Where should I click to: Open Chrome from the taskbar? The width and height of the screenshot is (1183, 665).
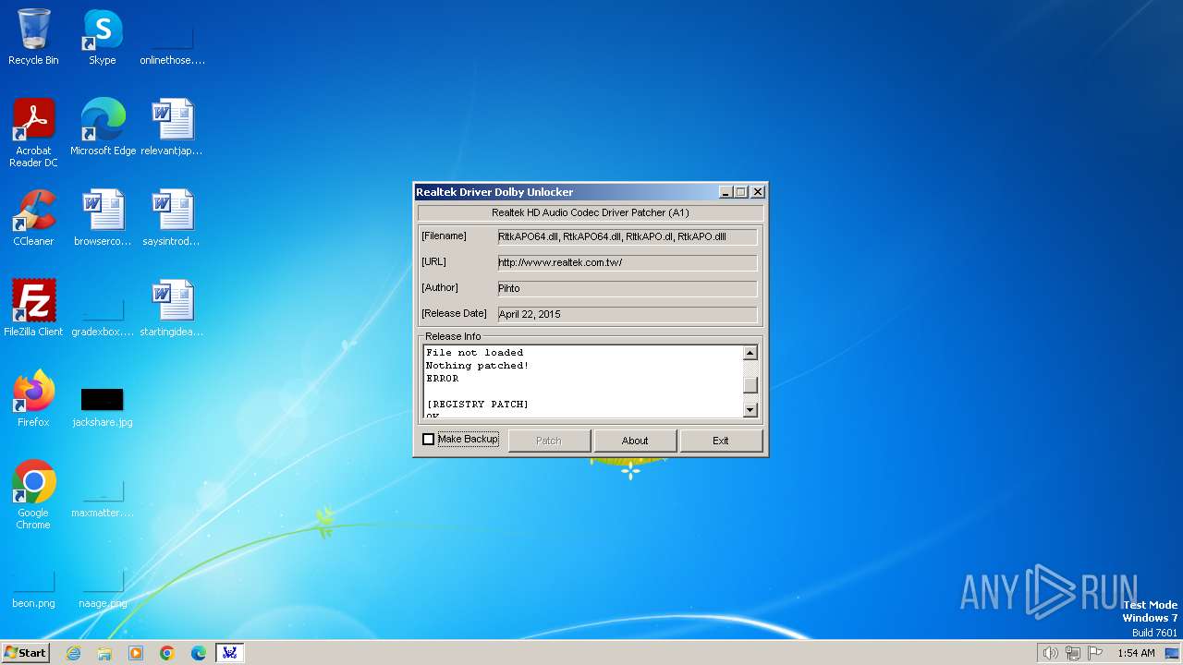[167, 653]
